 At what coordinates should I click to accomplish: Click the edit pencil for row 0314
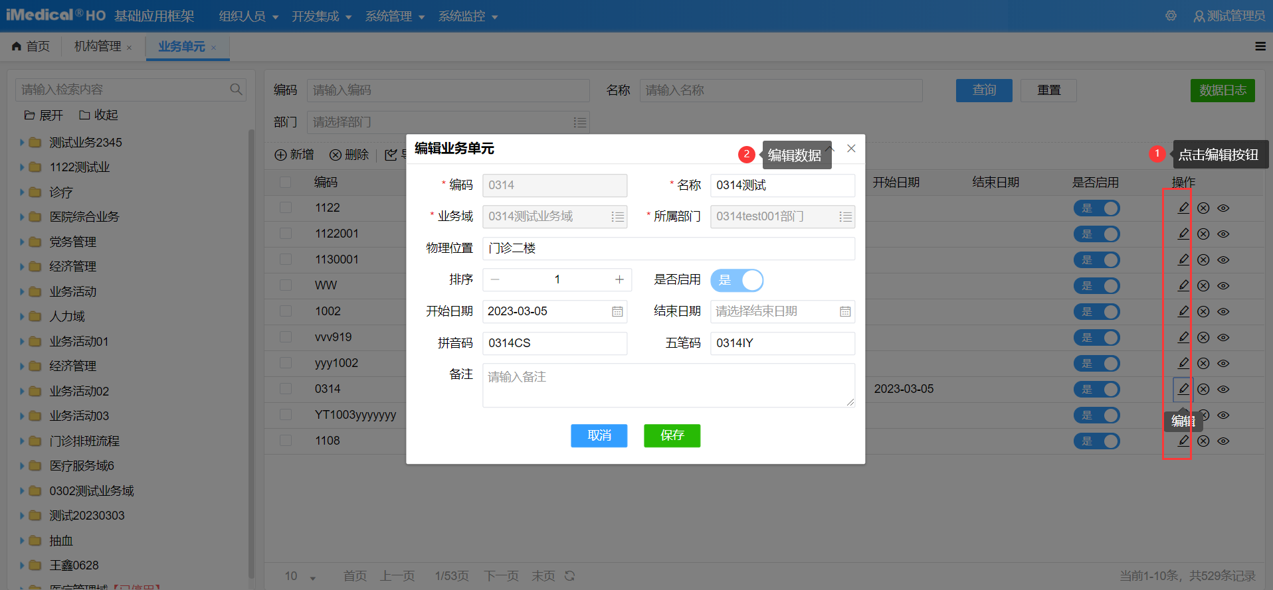click(x=1183, y=389)
